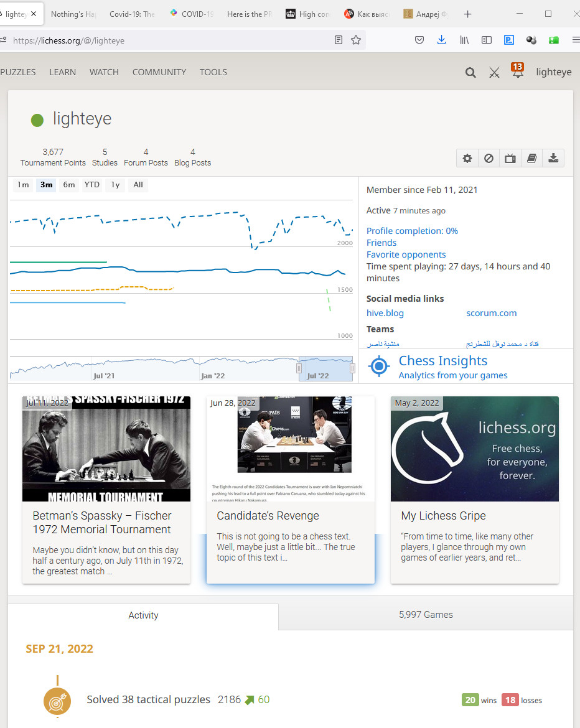View the 4 Blog Posts link

coord(192,157)
